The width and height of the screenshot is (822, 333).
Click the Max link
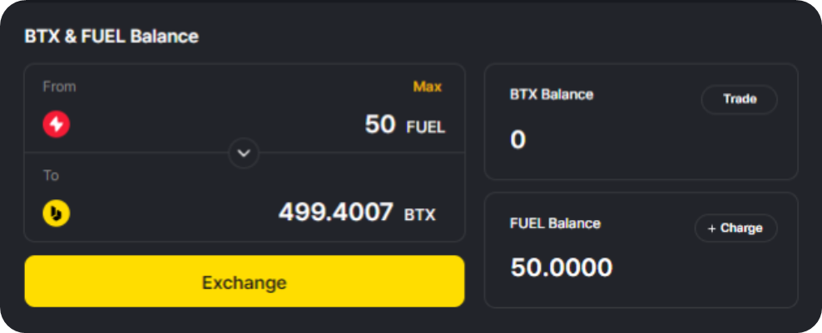[428, 86]
